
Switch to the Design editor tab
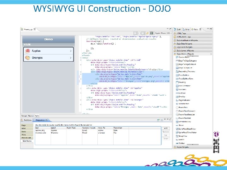click(24, 116)
